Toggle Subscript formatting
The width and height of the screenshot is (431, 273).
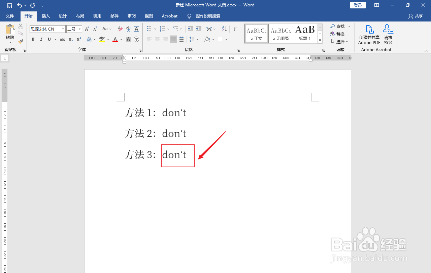[71, 40]
